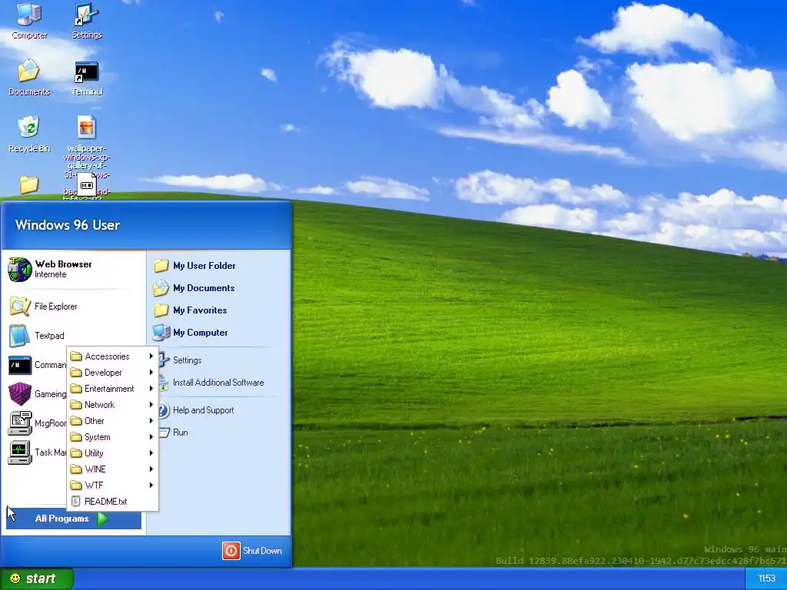Screen dimensions: 787x590
Task: Click the smiley face on start button
Action: pos(15,578)
